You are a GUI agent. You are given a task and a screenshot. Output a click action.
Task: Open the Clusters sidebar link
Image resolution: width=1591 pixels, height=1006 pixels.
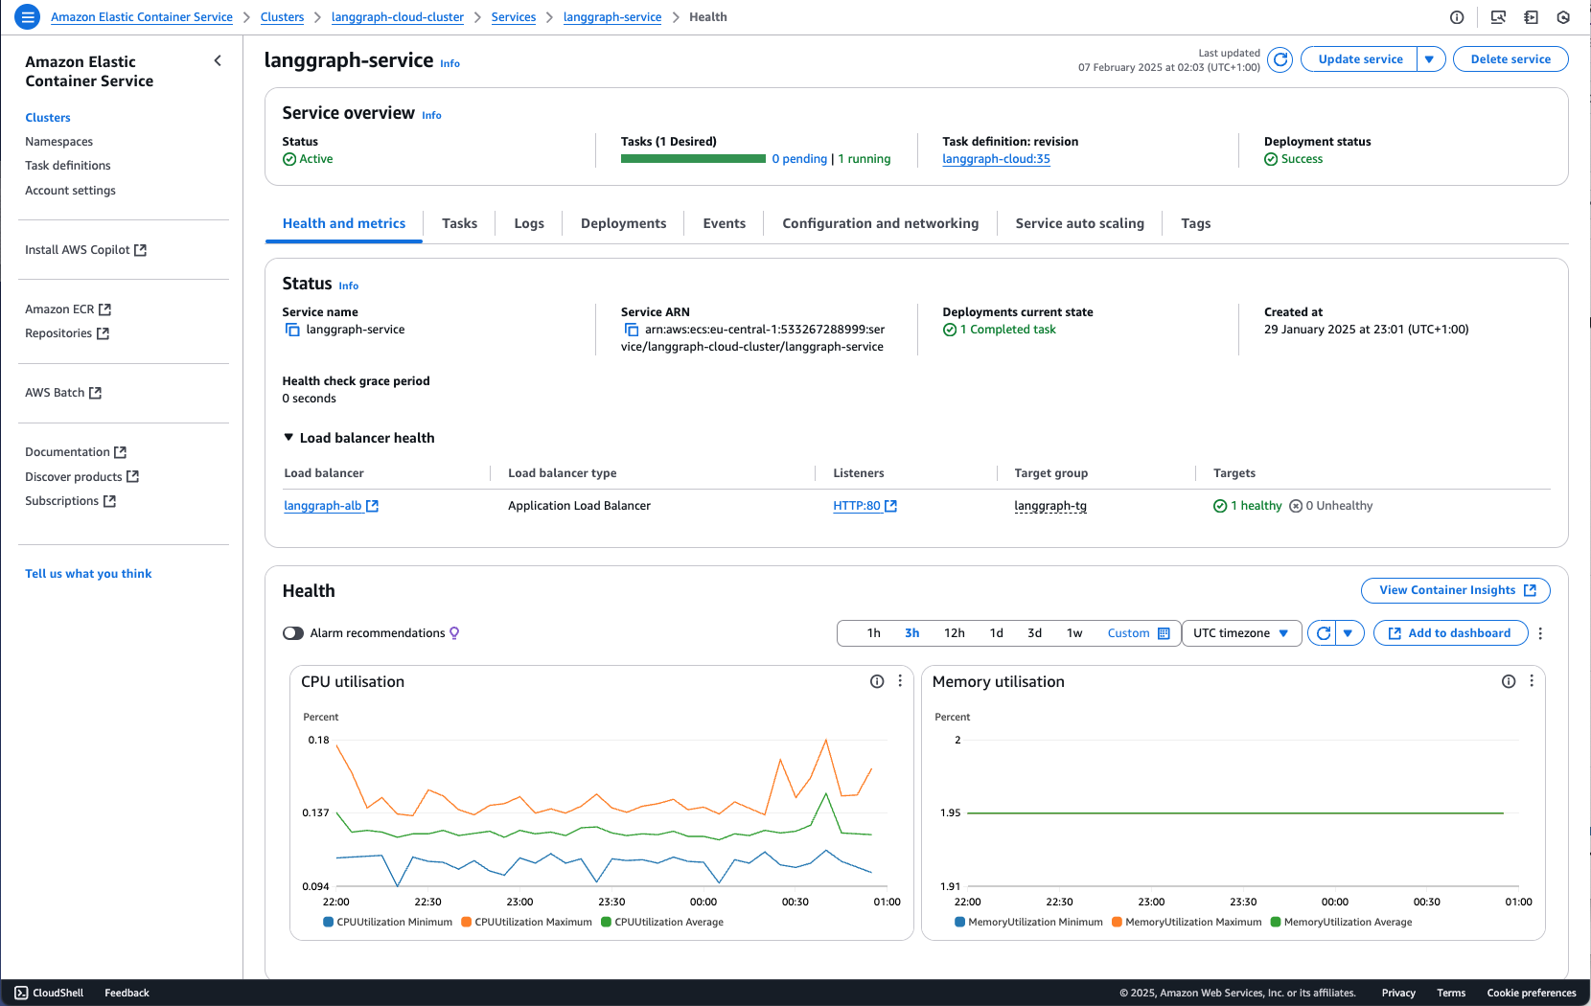click(x=48, y=118)
